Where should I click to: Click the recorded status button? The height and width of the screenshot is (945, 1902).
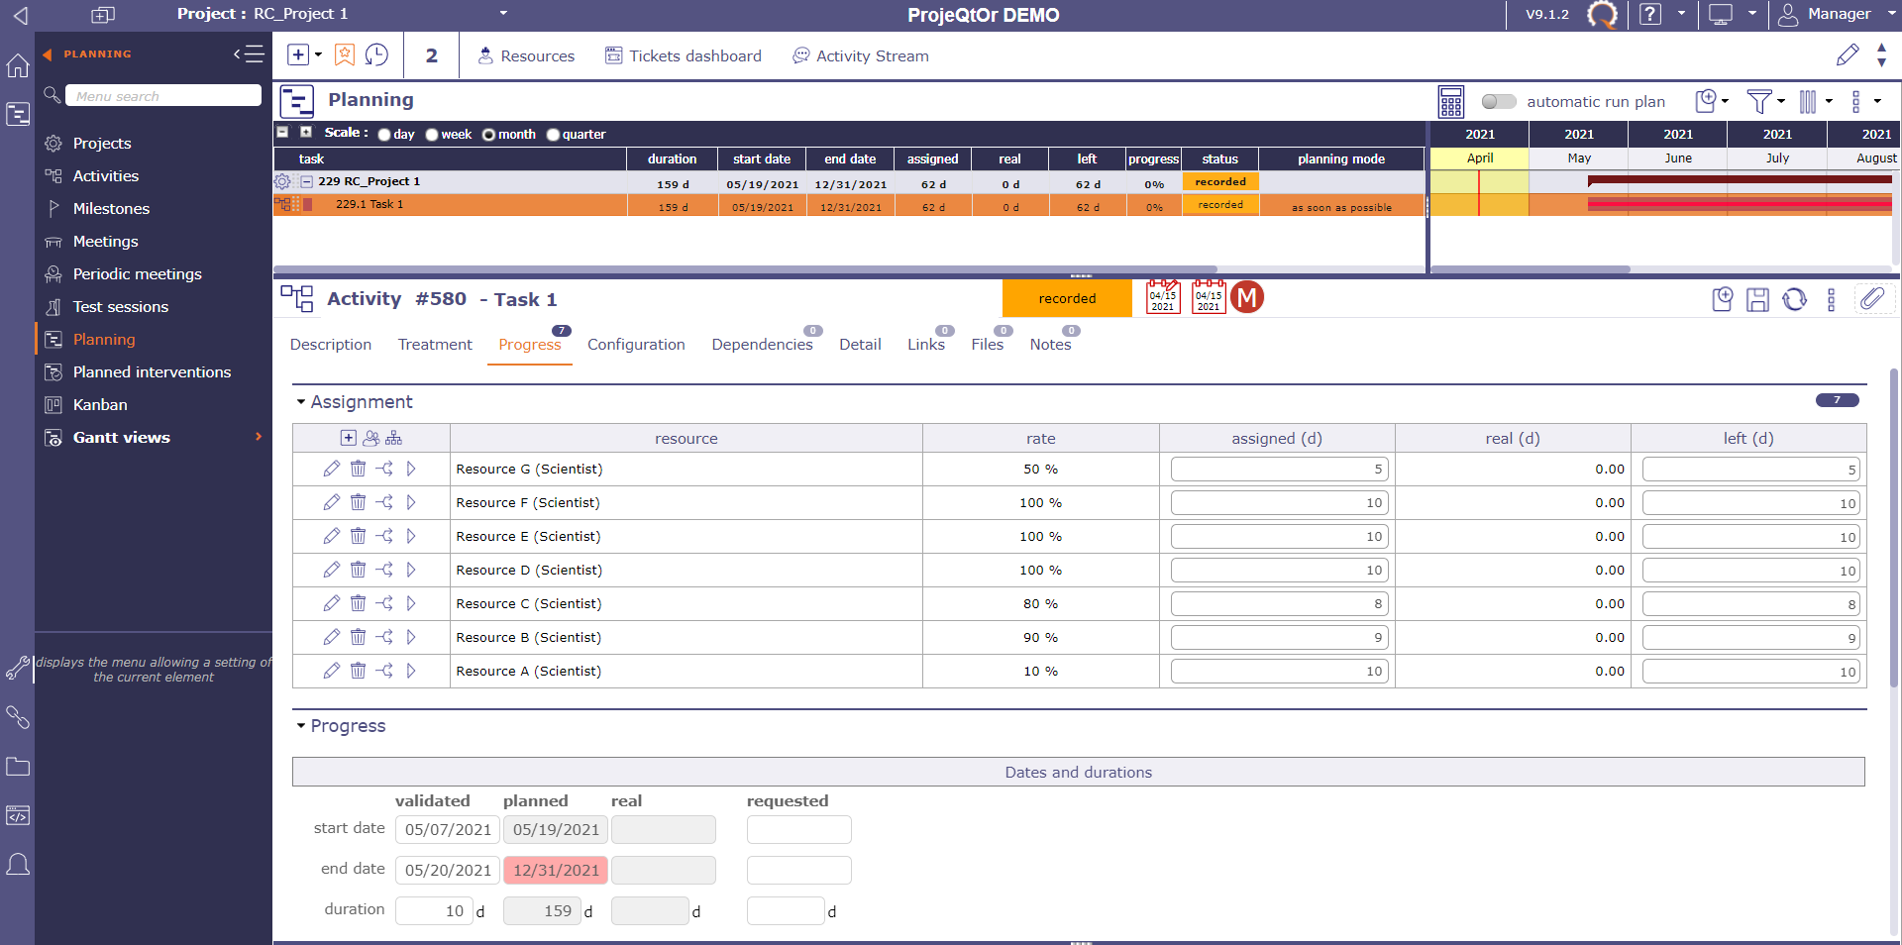click(1066, 298)
